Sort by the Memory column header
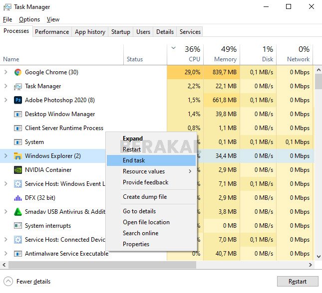322x293 pixels. tap(222, 55)
